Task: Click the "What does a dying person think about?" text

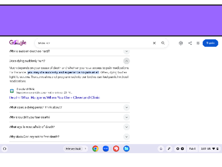Action: coord(36,107)
